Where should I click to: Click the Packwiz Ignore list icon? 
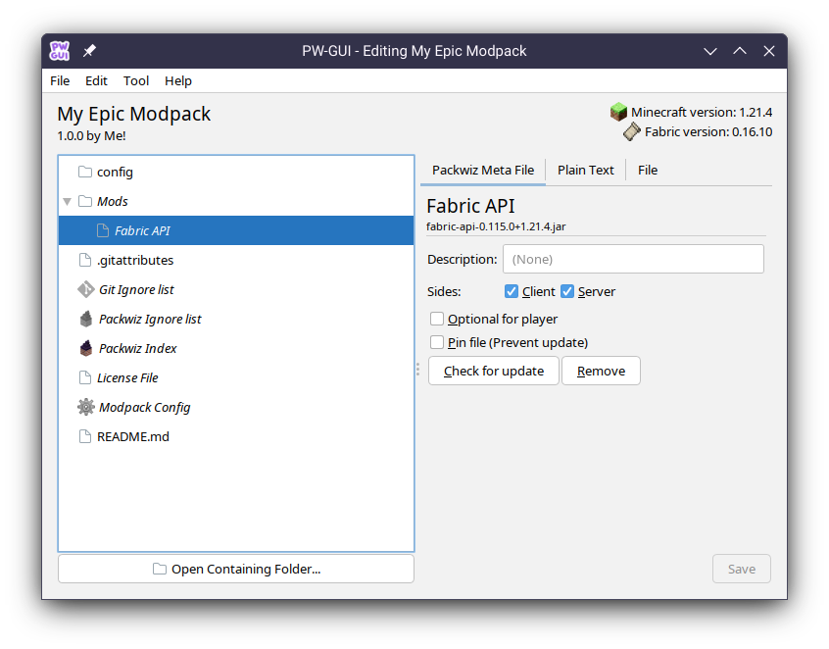pos(85,319)
